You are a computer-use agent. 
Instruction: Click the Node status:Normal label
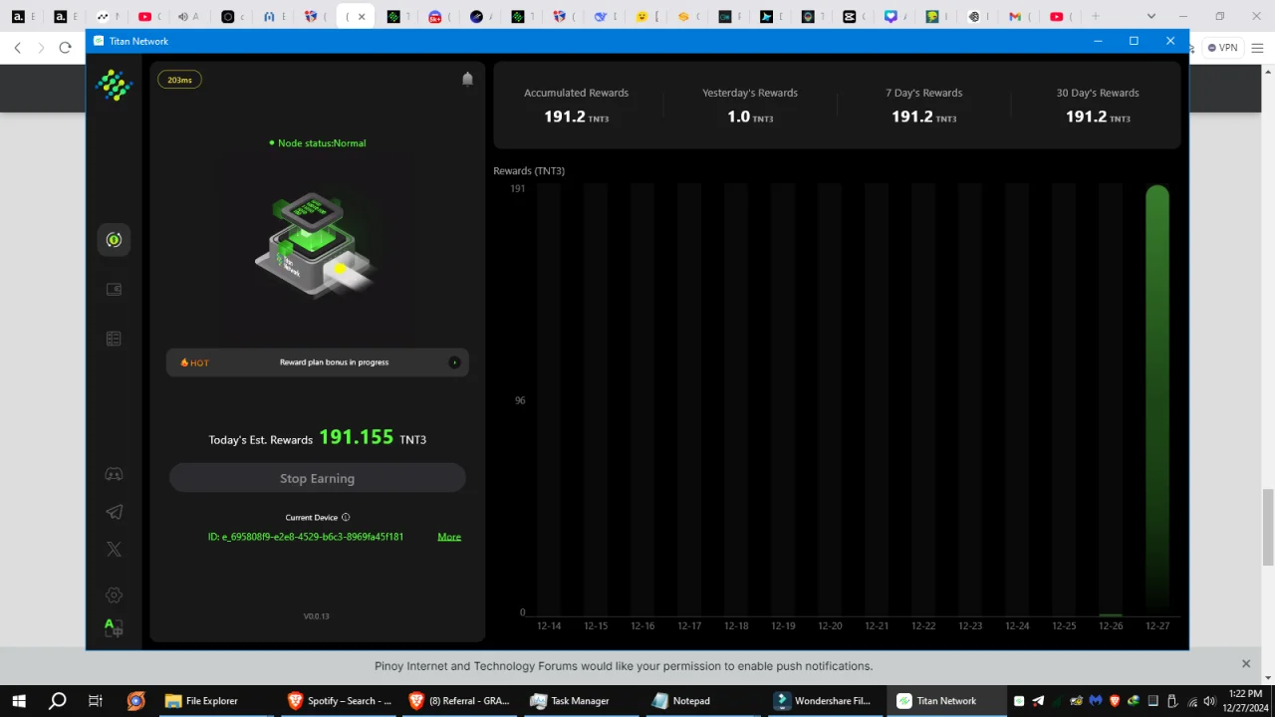[317, 143]
